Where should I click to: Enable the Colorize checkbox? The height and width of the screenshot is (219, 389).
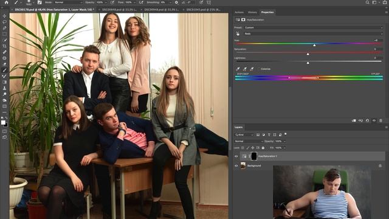pyautogui.click(x=259, y=69)
